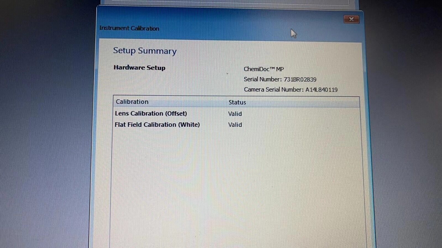Close the Instrument Calibration dialog
442x248 pixels.
point(351,19)
